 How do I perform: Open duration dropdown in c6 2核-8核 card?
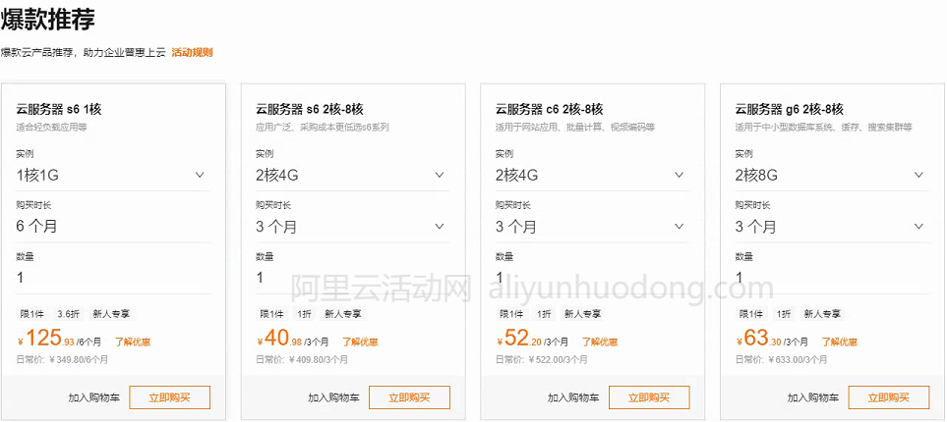point(592,227)
